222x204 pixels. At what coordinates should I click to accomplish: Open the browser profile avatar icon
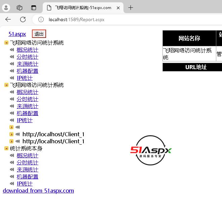[x=6, y=8]
